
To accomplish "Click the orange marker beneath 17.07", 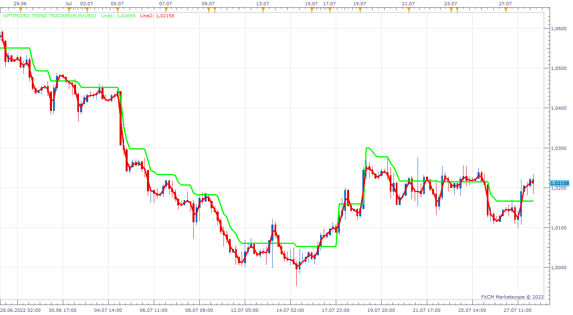I will (330, 10).
